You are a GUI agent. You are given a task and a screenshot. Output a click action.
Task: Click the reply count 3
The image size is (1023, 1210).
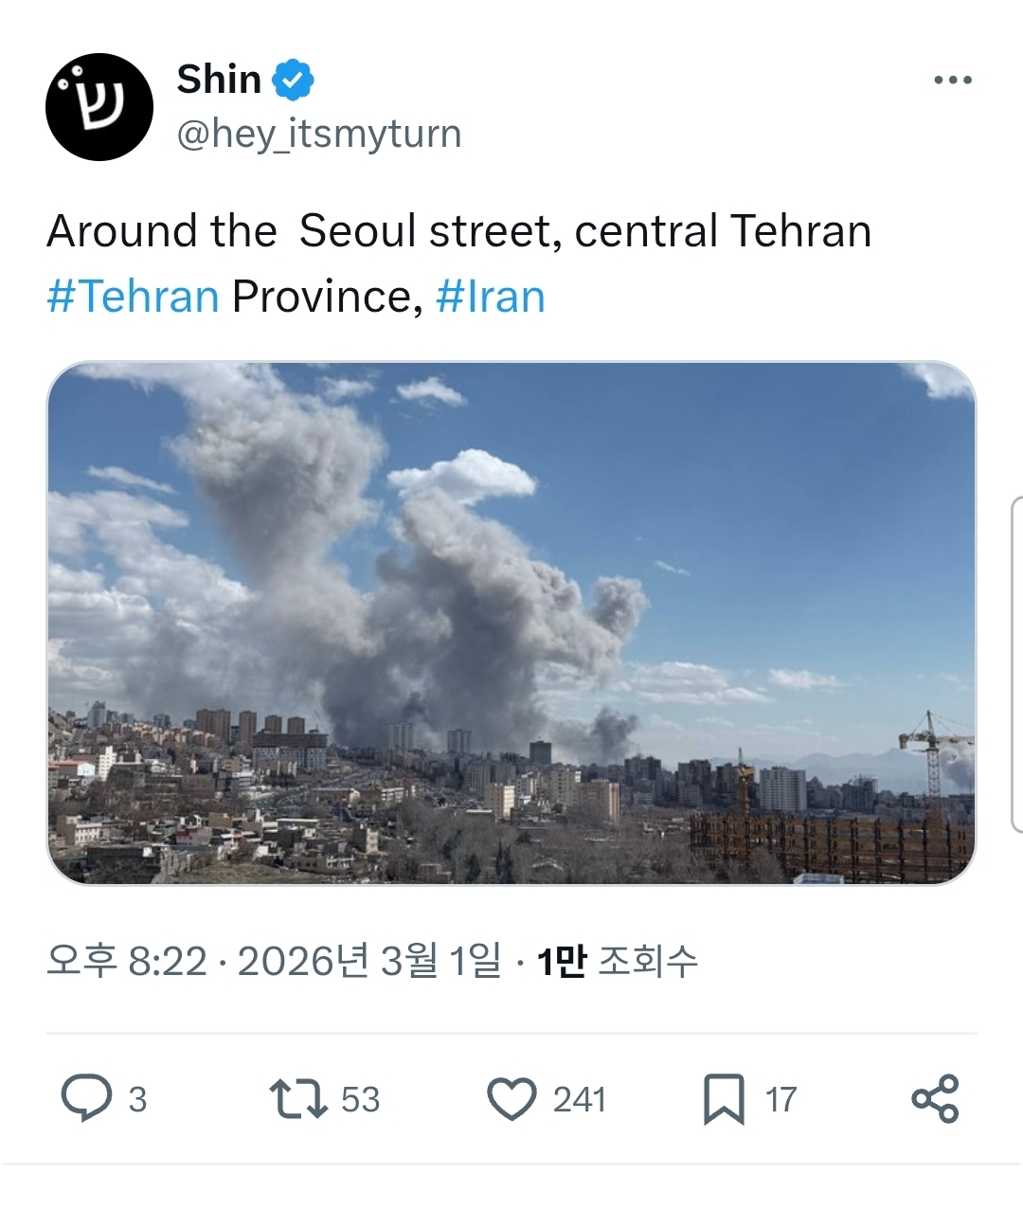(137, 1100)
